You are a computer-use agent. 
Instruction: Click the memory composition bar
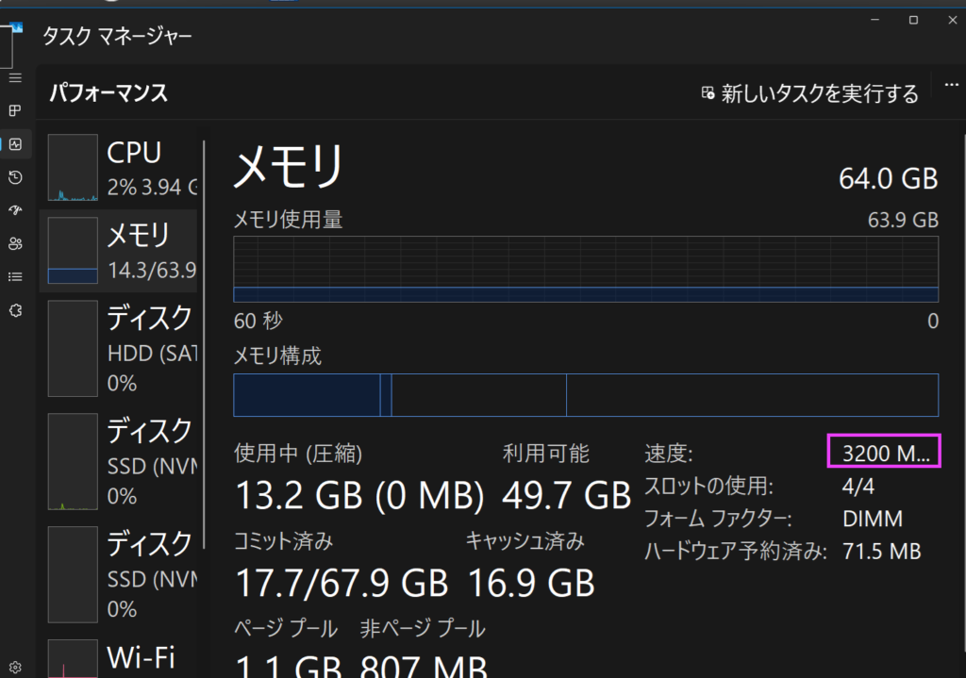pyautogui.click(x=585, y=395)
